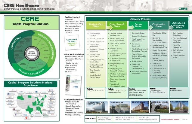192x124 pixels.
Task: Select the Design Phase header
Action: tap(138, 25)
